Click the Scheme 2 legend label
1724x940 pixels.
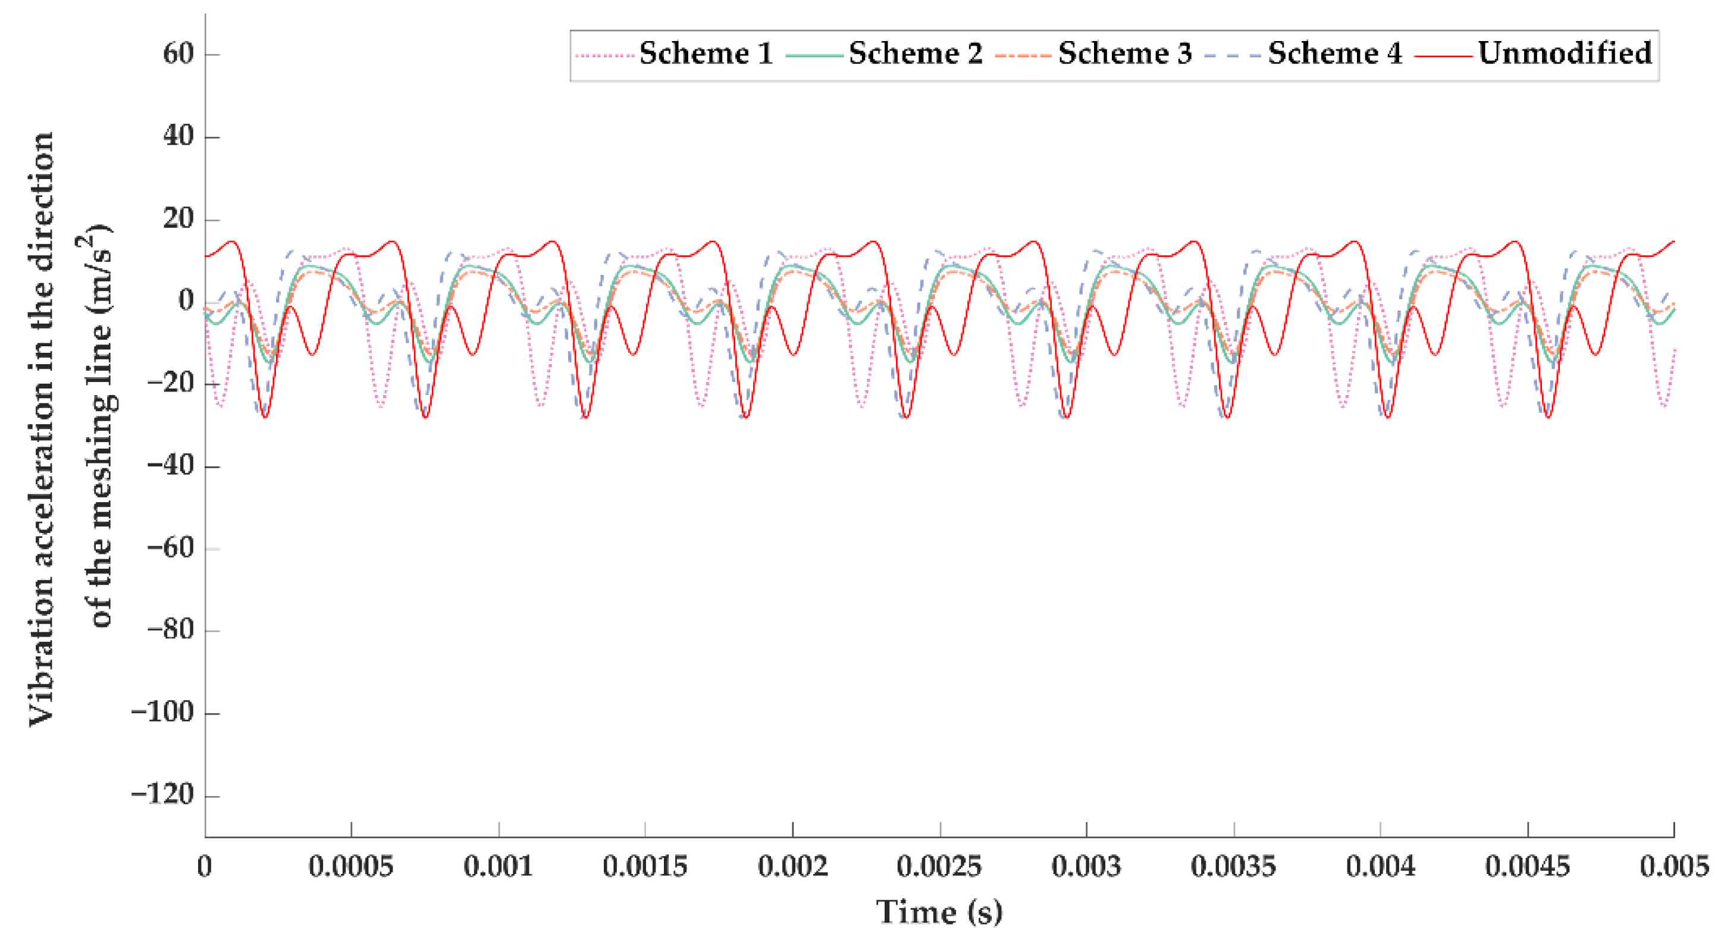(916, 54)
